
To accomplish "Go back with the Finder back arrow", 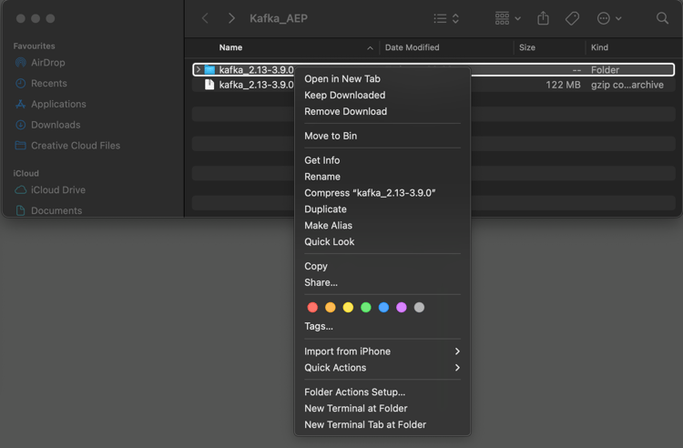I will click(x=205, y=18).
